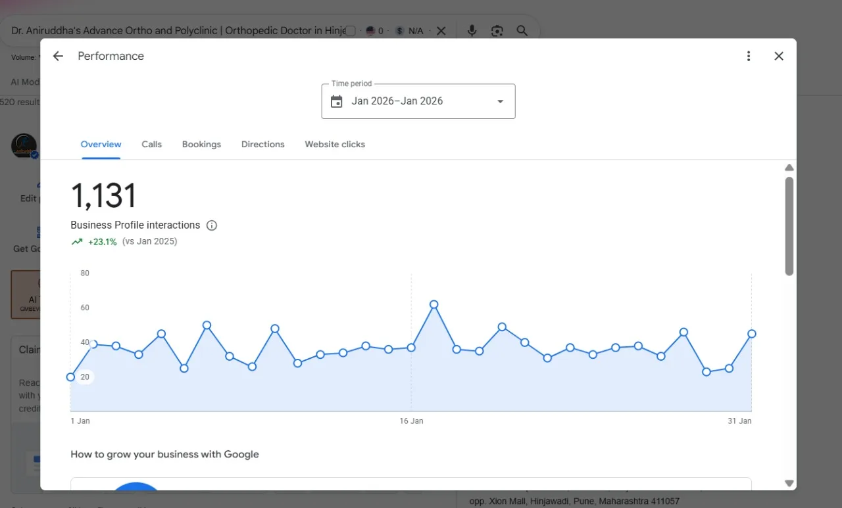
Task: Click the 31 Jan data point on chart
Action: [751, 334]
